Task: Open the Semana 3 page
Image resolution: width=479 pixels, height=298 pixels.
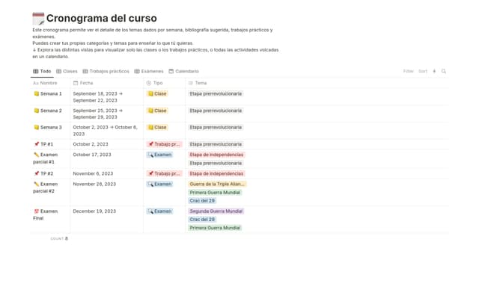Action: (x=51, y=128)
